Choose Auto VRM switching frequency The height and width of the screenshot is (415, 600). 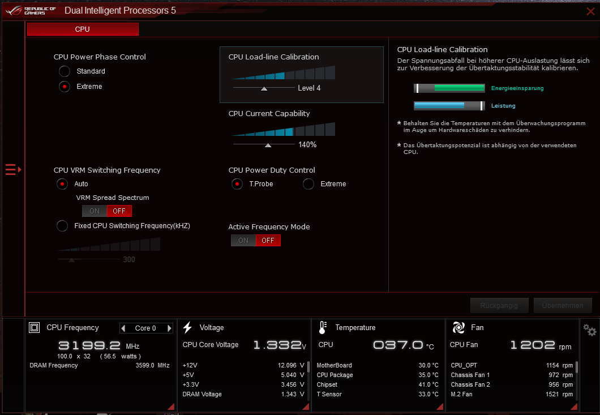[x=62, y=184]
